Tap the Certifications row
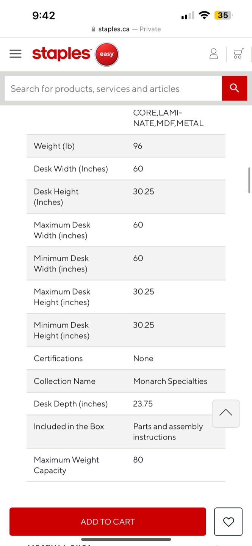Viewport: 252px width, 546px height. click(x=126, y=358)
